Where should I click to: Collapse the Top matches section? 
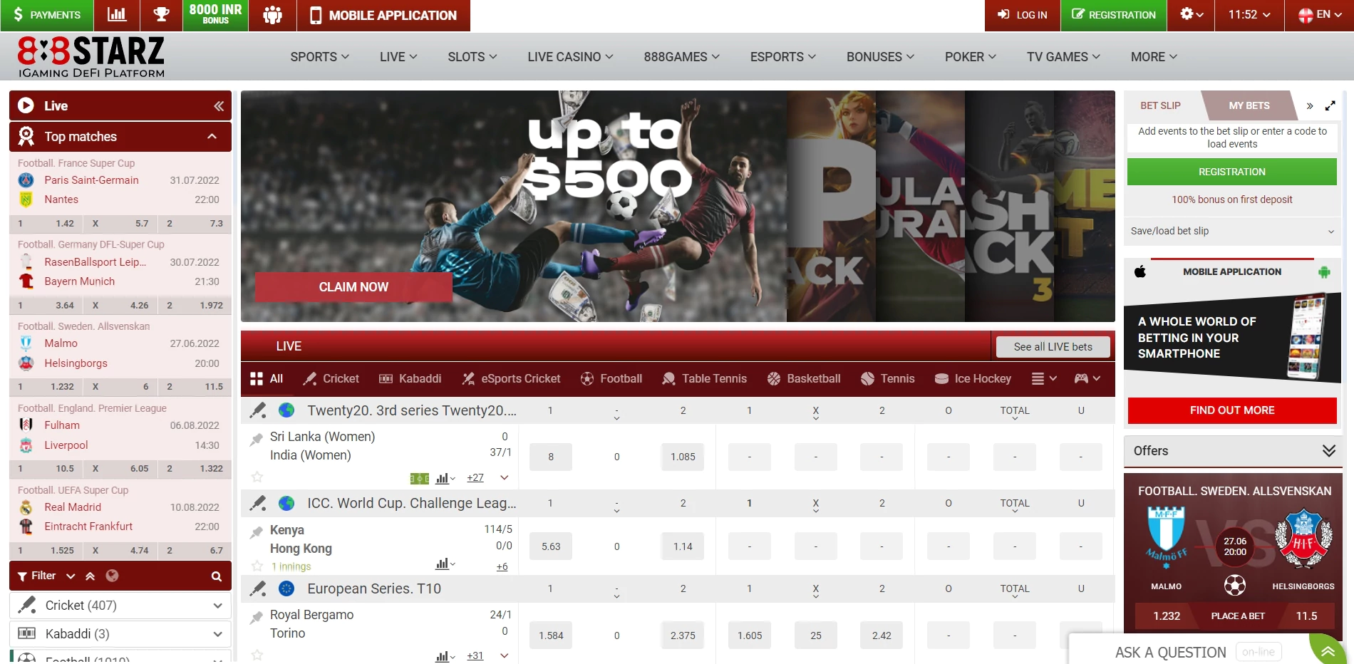pyautogui.click(x=212, y=136)
